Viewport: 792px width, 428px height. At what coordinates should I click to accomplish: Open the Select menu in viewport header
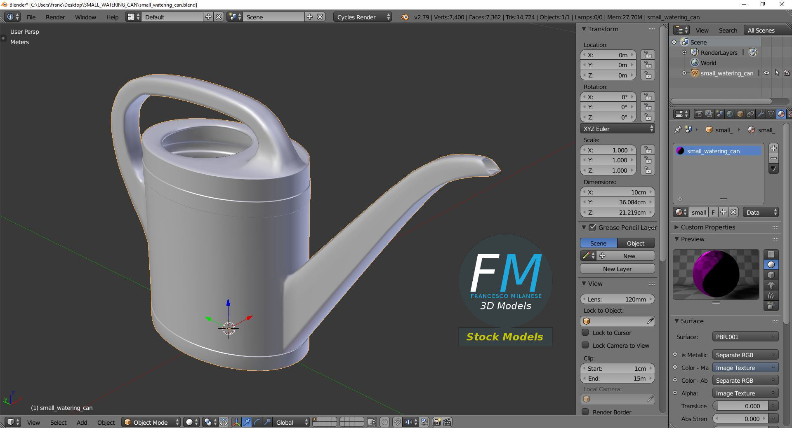(58, 422)
